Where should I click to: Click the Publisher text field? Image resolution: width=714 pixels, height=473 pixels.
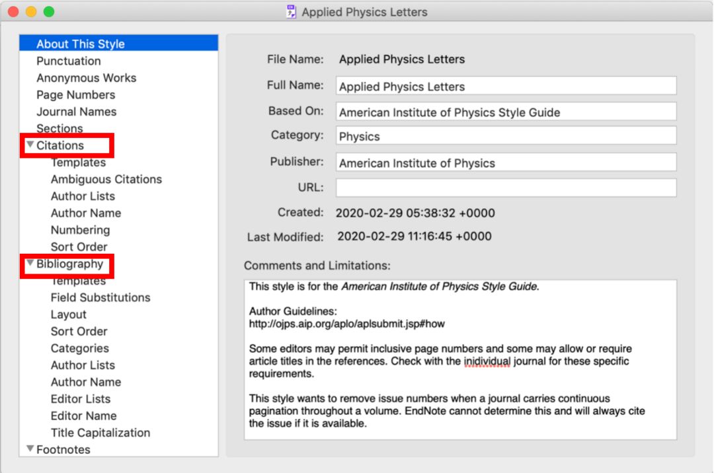pyautogui.click(x=506, y=163)
